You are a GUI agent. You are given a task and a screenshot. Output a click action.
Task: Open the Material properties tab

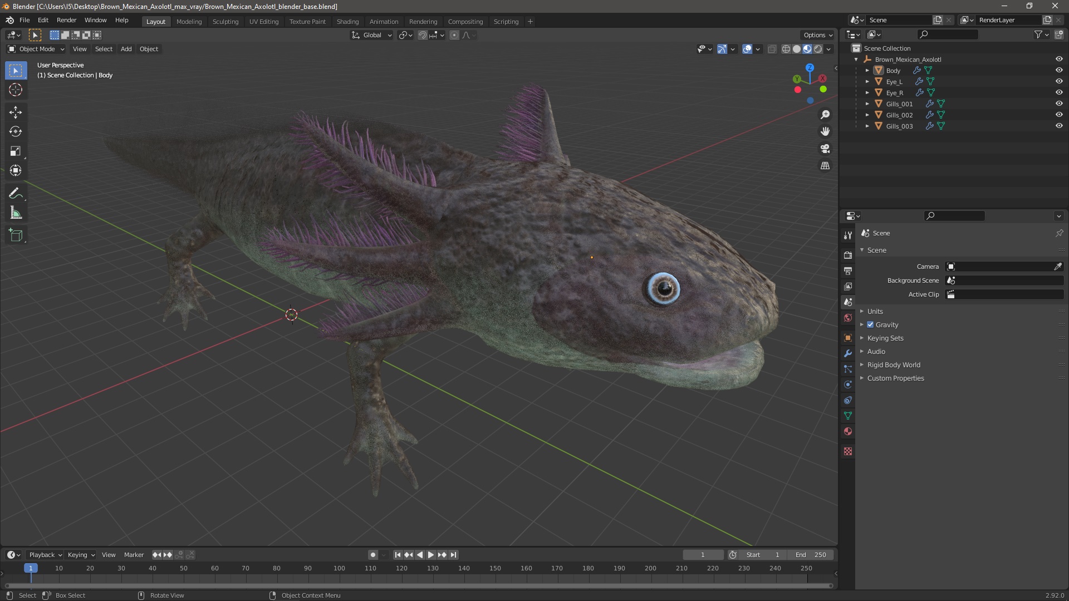[848, 431]
